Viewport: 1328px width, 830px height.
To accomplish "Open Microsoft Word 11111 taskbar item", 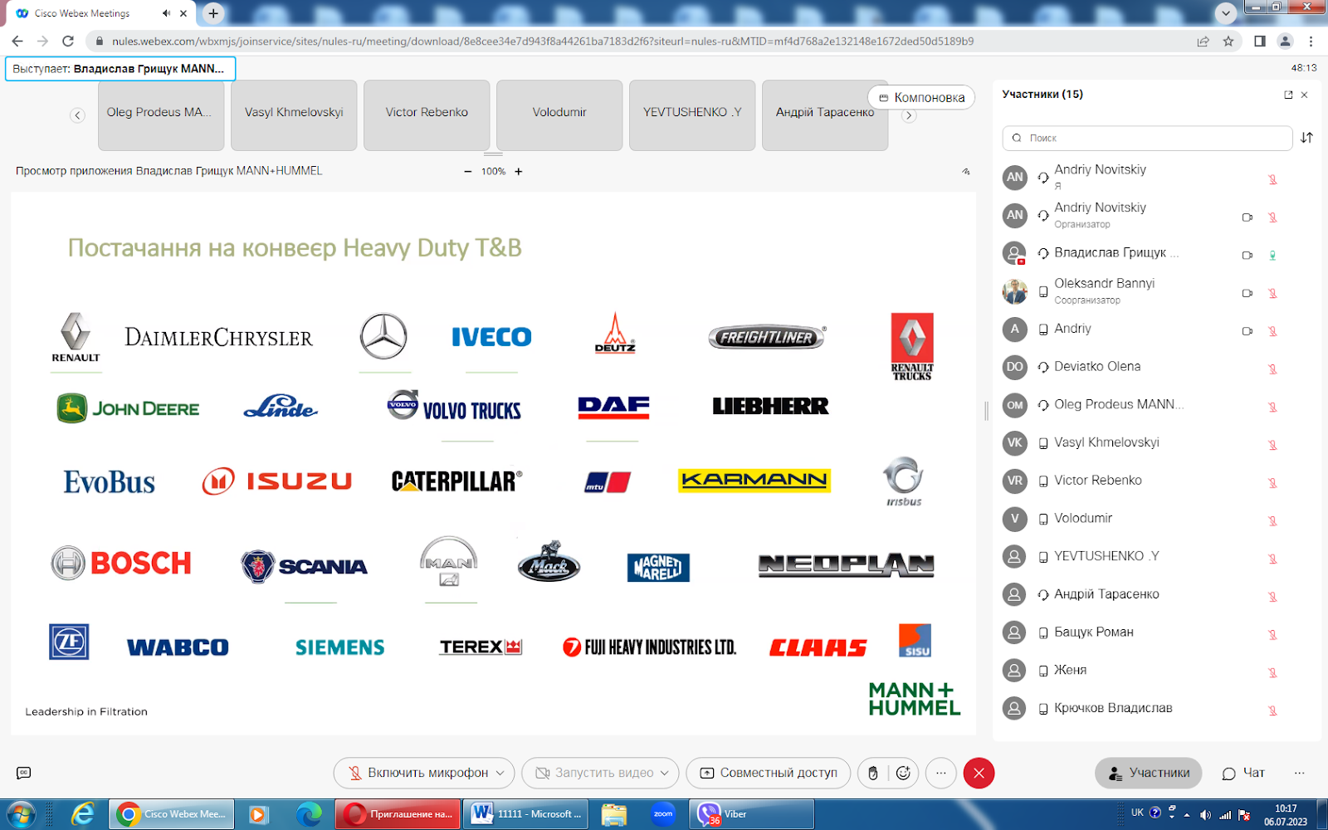I will pyautogui.click(x=526, y=814).
